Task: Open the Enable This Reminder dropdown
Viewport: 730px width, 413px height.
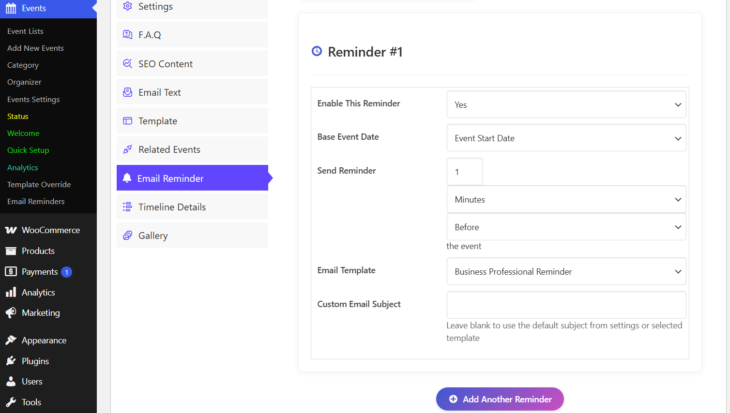Action: point(566,104)
